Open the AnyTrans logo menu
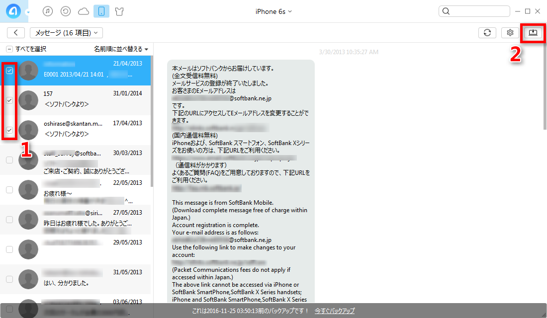 (13, 11)
